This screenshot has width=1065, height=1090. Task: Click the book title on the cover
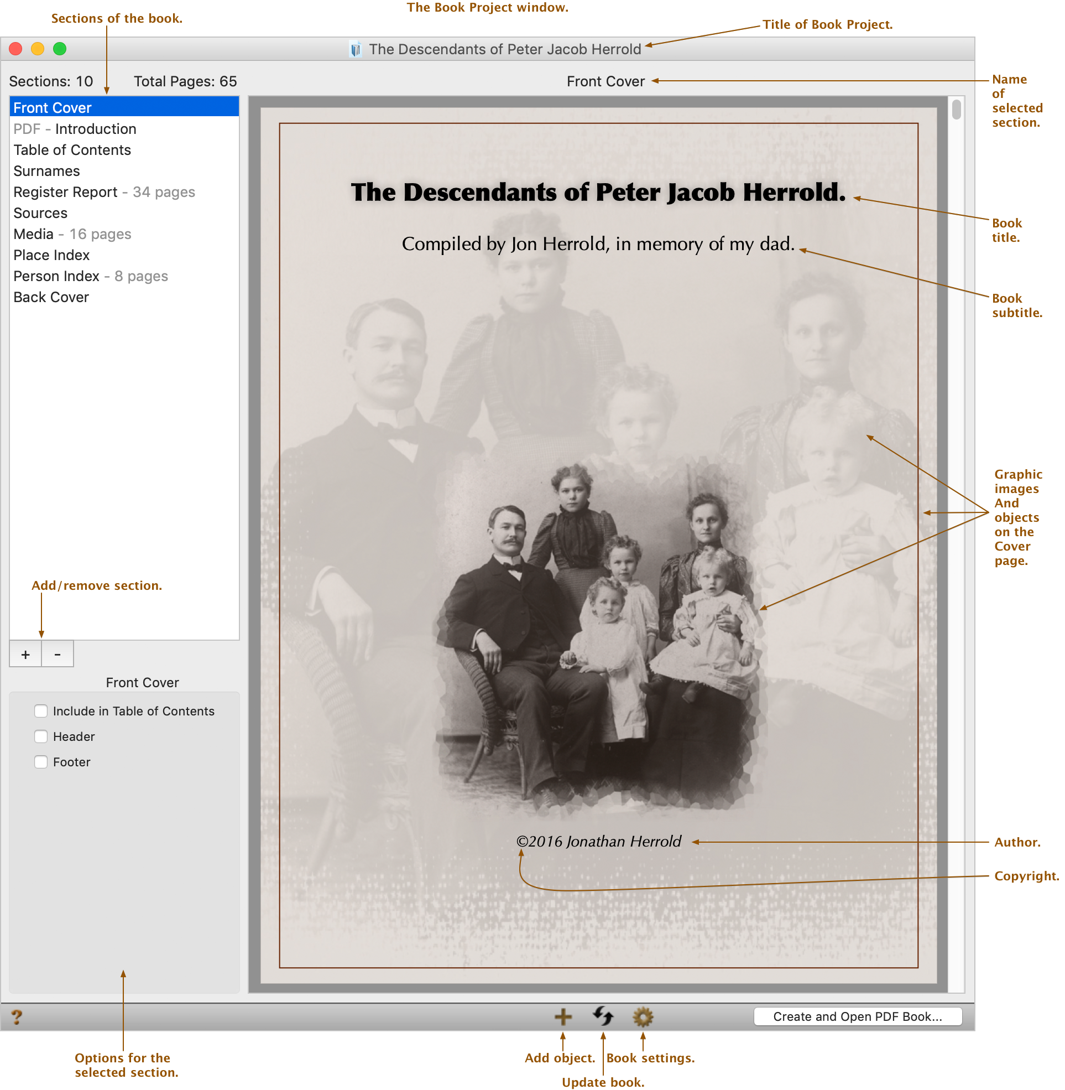598,192
